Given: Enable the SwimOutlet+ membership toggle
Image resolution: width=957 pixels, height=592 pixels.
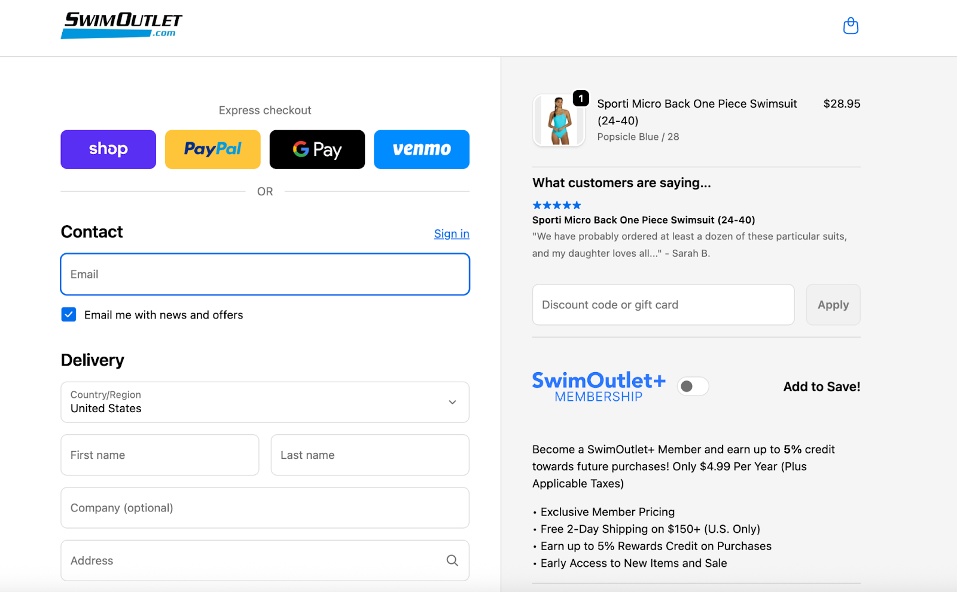Looking at the screenshot, I should [693, 387].
